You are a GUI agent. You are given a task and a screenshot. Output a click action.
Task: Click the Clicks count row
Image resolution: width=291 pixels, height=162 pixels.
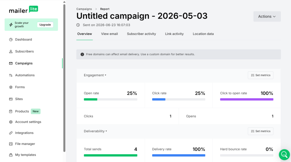128,116
